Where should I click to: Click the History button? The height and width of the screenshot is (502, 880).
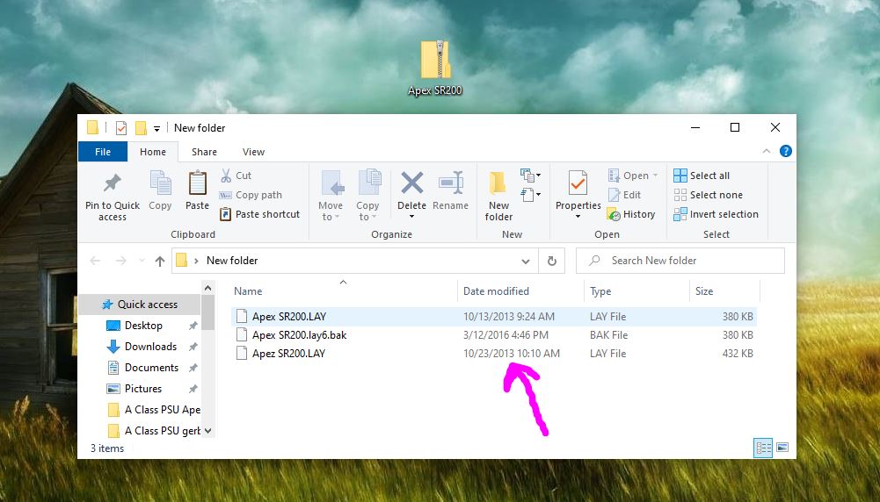point(631,214)
